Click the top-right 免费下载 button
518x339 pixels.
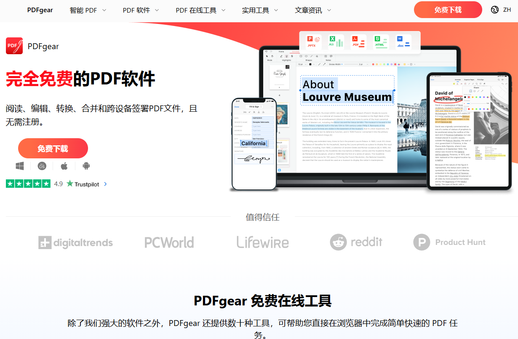448,10
